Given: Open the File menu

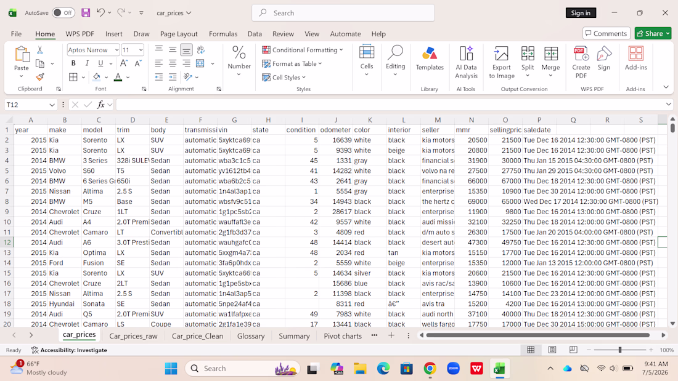Looking at the screenshot, I should click(16, 34).
